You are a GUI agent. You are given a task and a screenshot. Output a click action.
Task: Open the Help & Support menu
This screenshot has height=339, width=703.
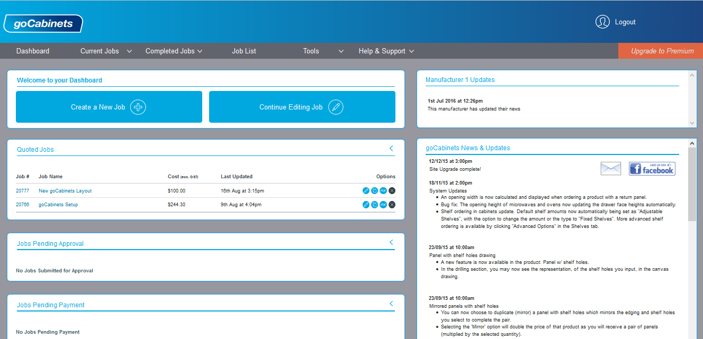point(386,51)
